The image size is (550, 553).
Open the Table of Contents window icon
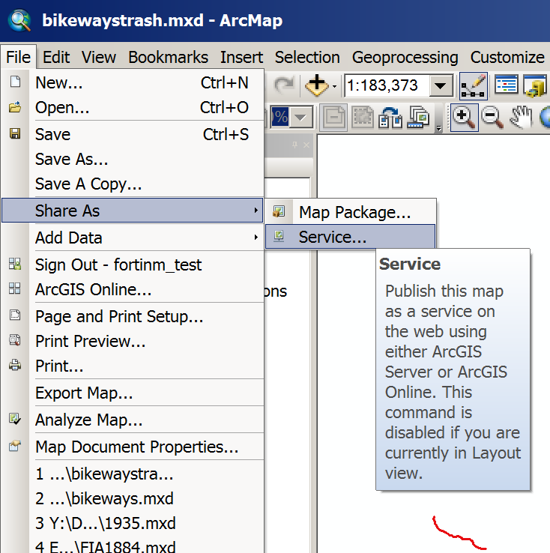(x=506, y=85)
